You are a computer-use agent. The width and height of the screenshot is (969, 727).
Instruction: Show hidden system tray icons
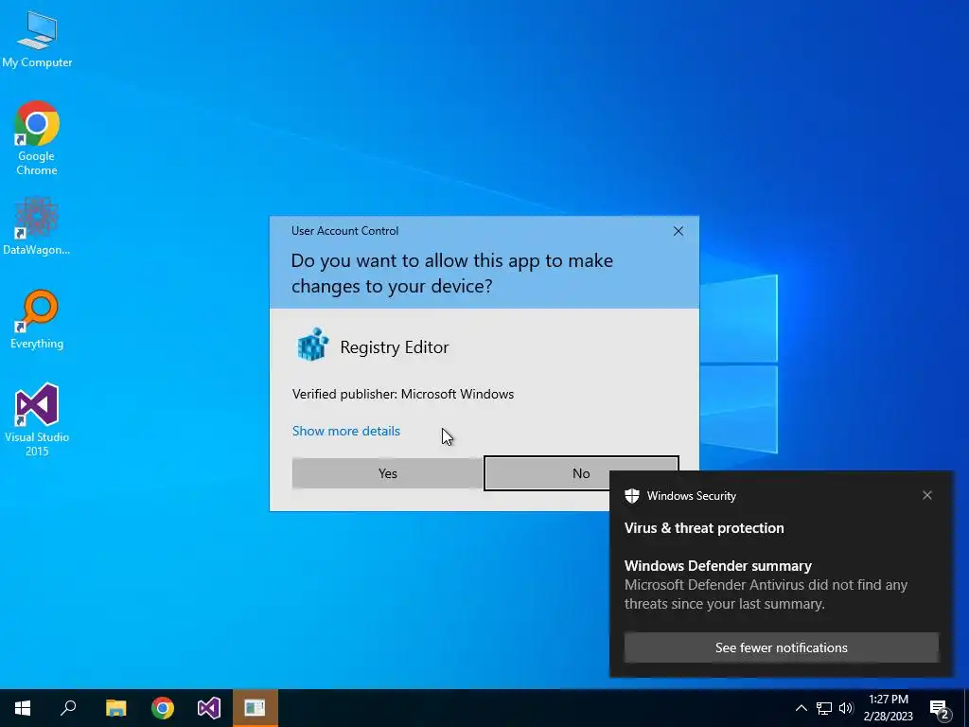(801, 708)
